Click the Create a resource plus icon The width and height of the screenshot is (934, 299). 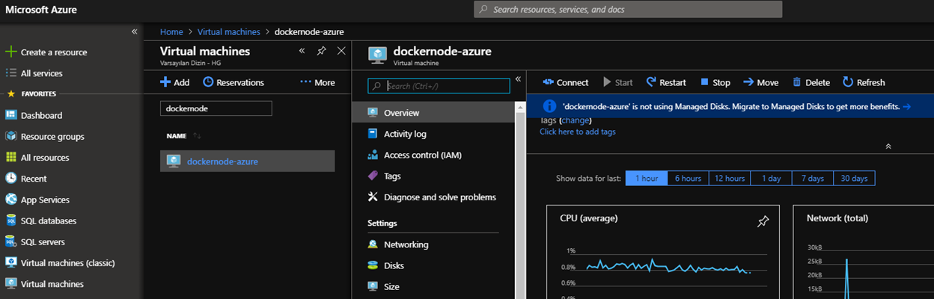coord(11,52)
